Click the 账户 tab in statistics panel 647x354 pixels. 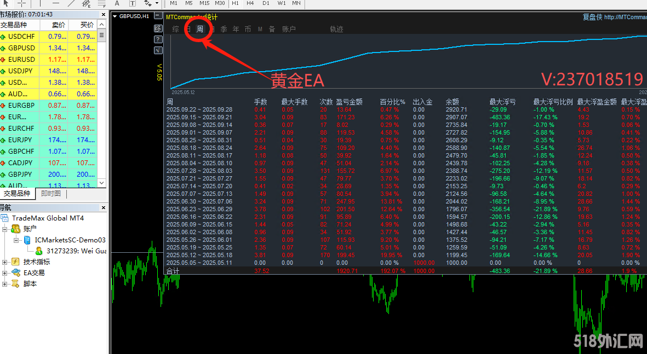[x=289, y=29]
